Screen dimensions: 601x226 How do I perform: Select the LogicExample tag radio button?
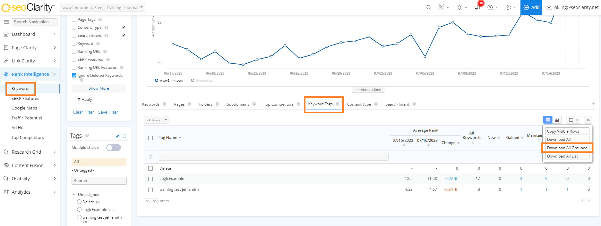click(x=79, y=209)
